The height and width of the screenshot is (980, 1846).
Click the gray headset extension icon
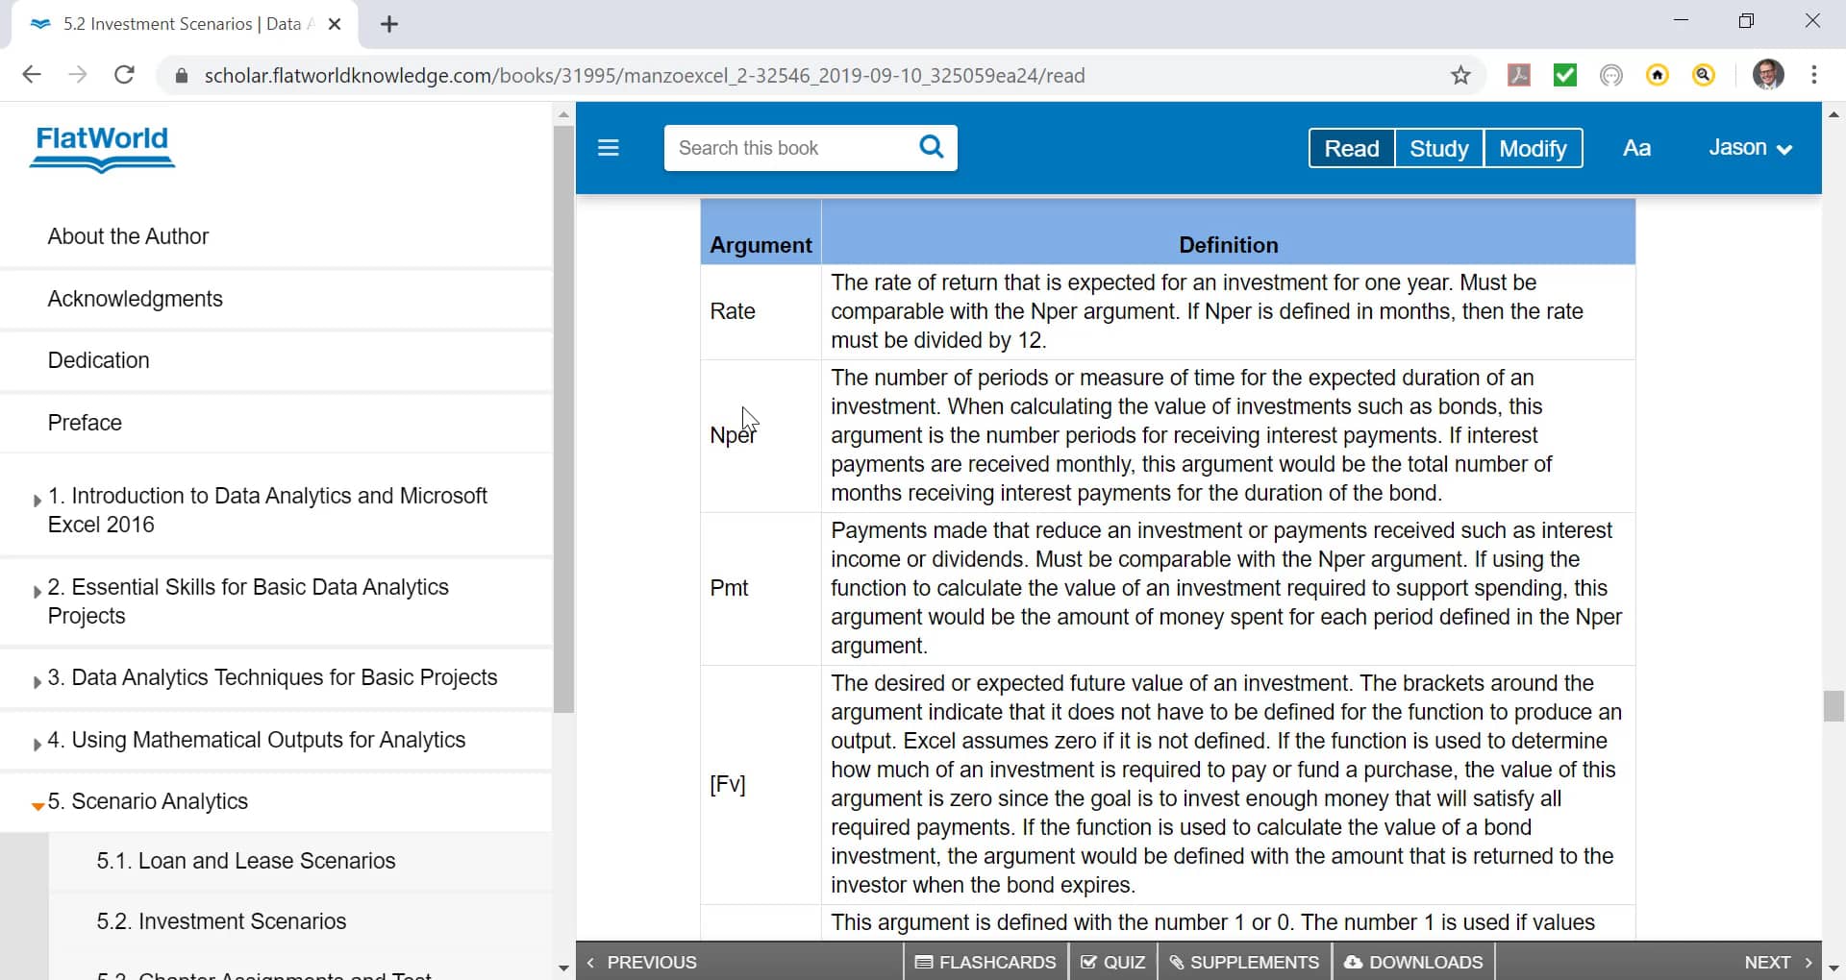click(x=1611, y=75)
